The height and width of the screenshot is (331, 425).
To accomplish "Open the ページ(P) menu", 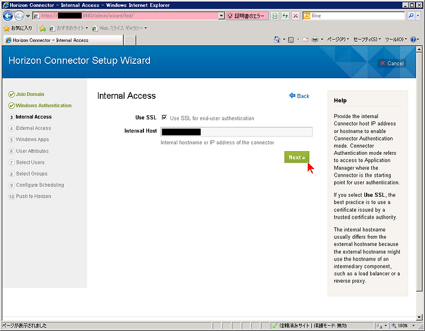I will (338, 40).
